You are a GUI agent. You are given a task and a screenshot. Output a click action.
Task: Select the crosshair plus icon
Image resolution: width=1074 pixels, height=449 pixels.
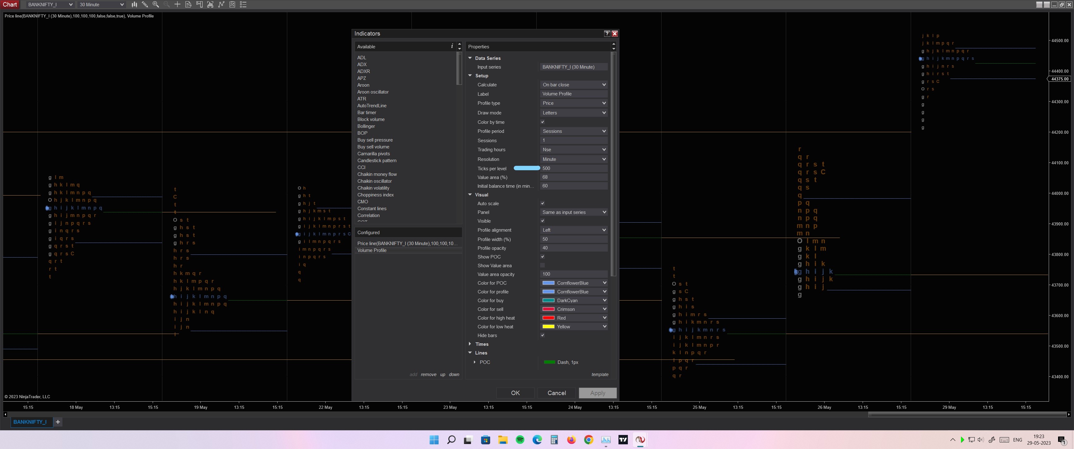click(x=177, y=5)
